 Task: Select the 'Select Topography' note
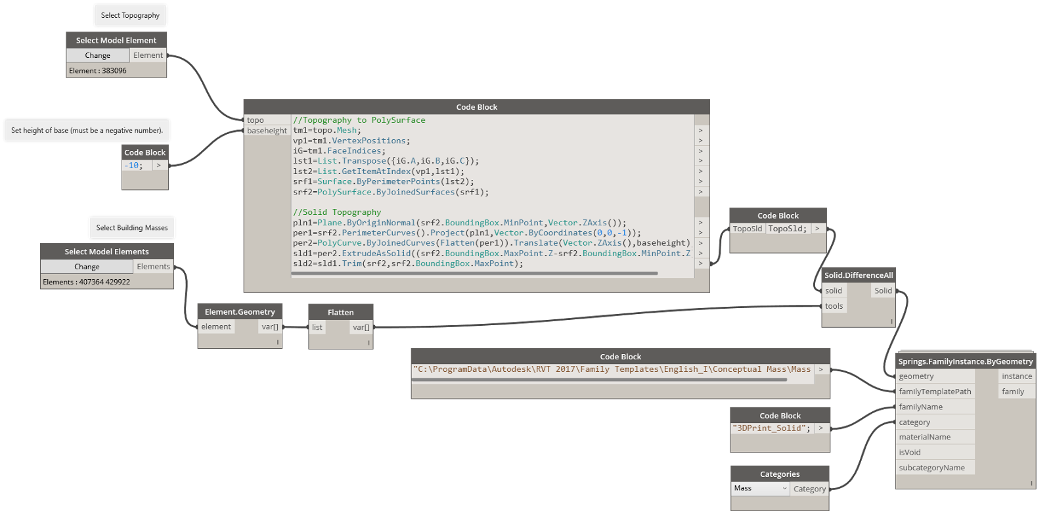[x=130, y=15]
